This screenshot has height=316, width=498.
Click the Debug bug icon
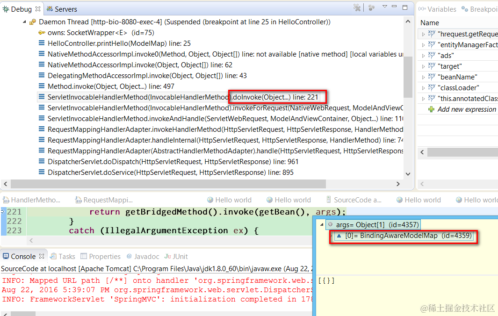point(6,9)
